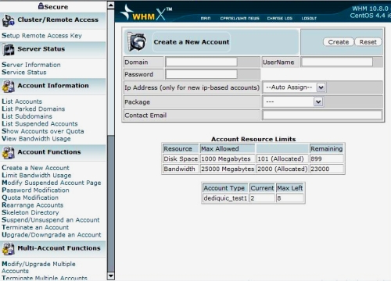Open Skeleton Directory link
The height and width of the screenshot is (281, 391).
pos(30,212)
